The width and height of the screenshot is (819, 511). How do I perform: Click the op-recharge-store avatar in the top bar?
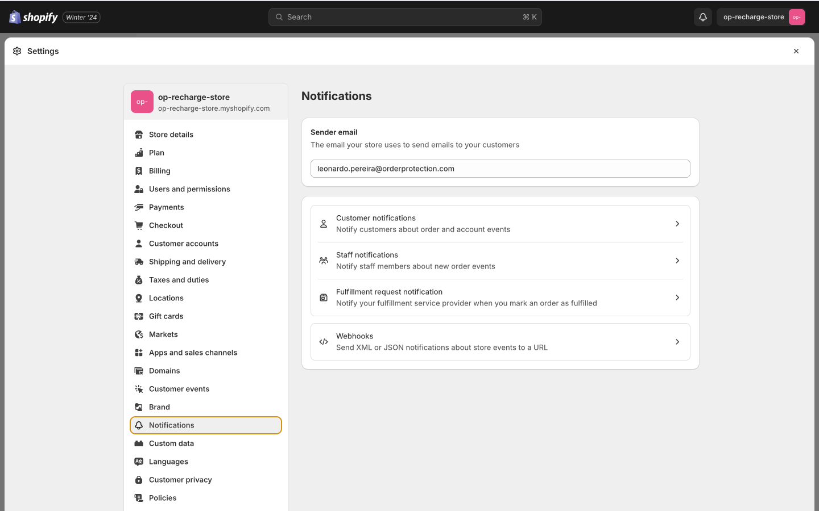coord(797,17)
